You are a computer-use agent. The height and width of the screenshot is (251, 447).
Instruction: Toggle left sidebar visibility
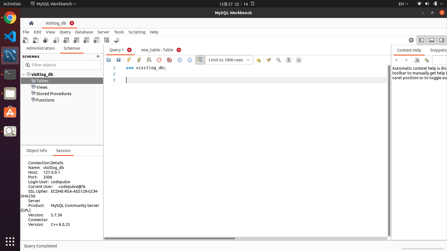(422, 40)
